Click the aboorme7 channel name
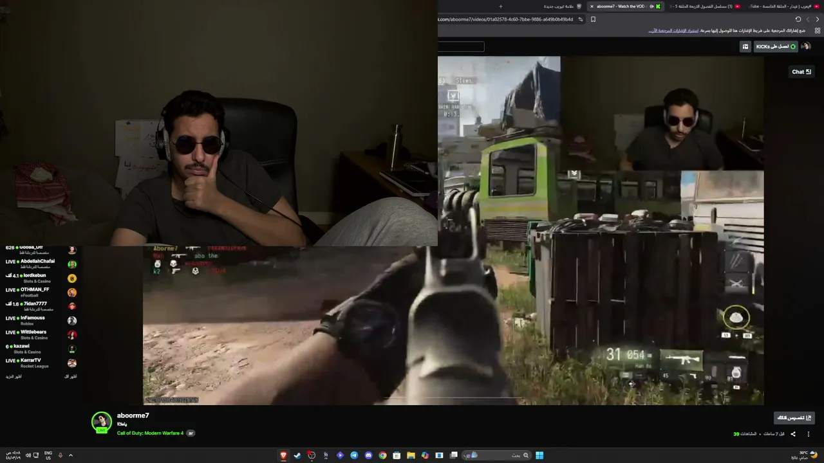 coord(133,415)
